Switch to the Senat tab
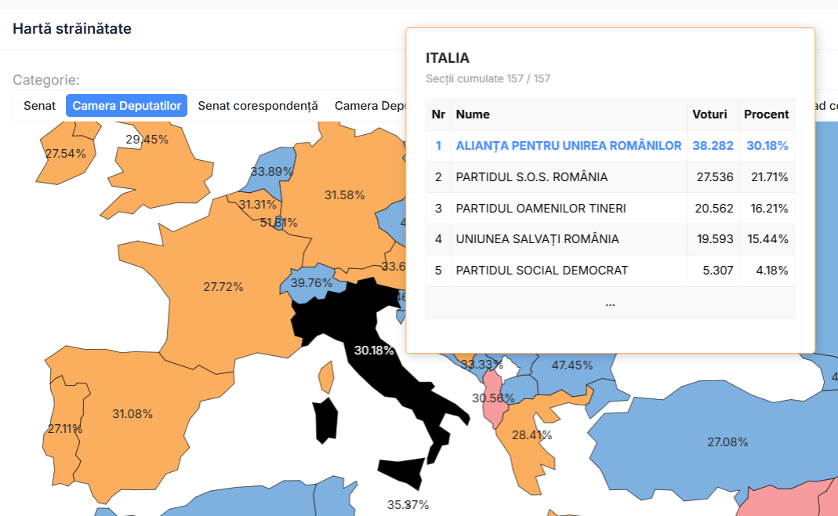Screen dimensions: 838x516 (39, 106)
